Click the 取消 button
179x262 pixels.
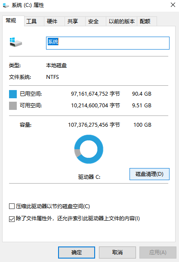click(x=117, y=253)
